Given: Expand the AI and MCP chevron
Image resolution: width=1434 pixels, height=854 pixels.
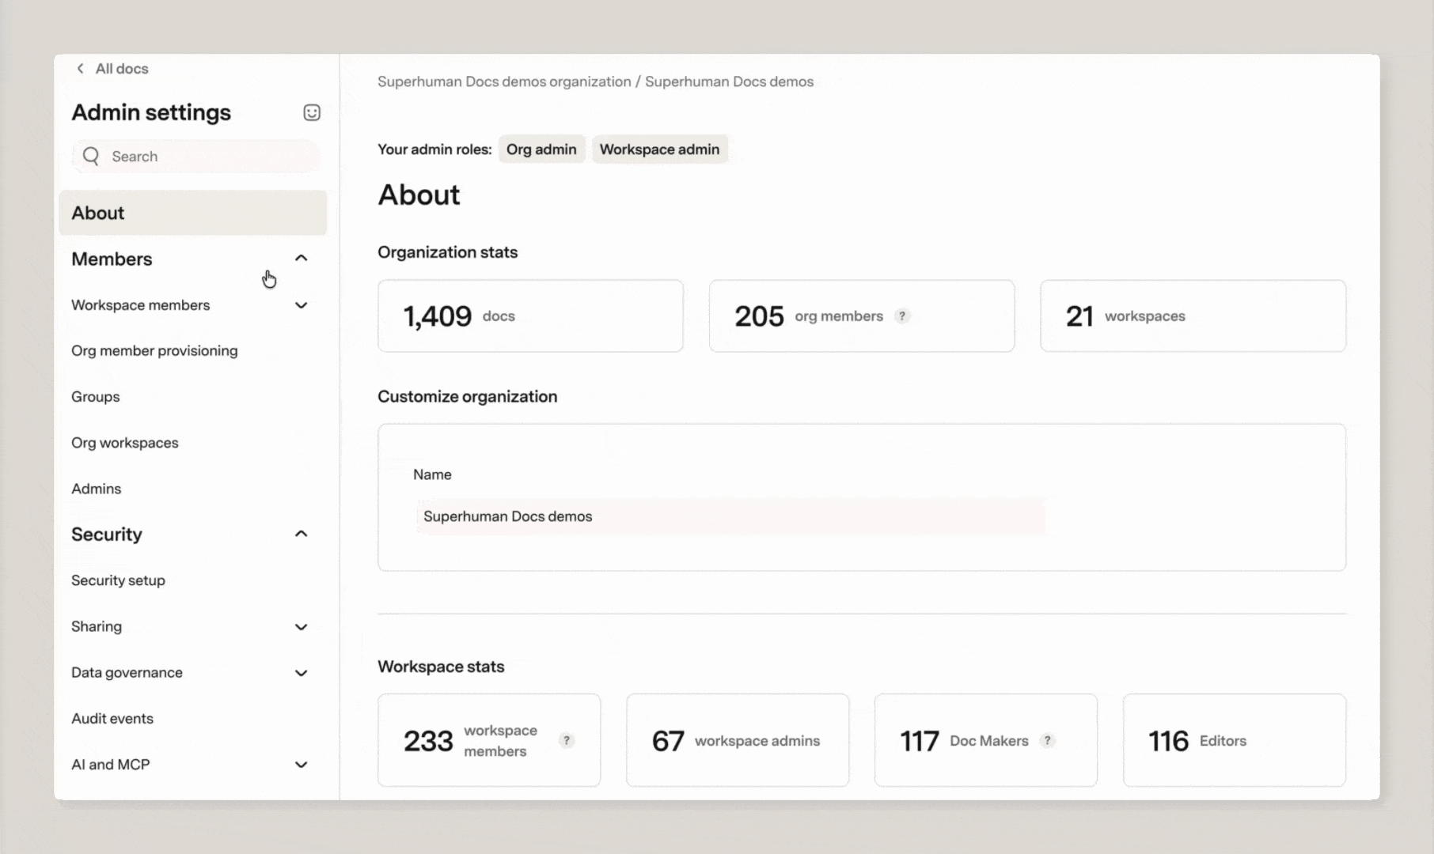Looking at the screenshot, I should pyautogui.click(x=301, y=765).
